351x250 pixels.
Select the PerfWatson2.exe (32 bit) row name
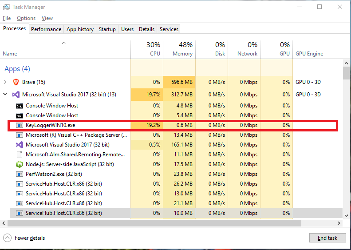coord(54,174)
